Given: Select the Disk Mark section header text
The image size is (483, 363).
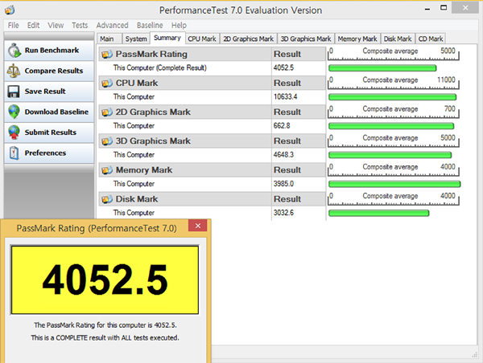Looking at the screenshot, I should click(x=137, y=199).
